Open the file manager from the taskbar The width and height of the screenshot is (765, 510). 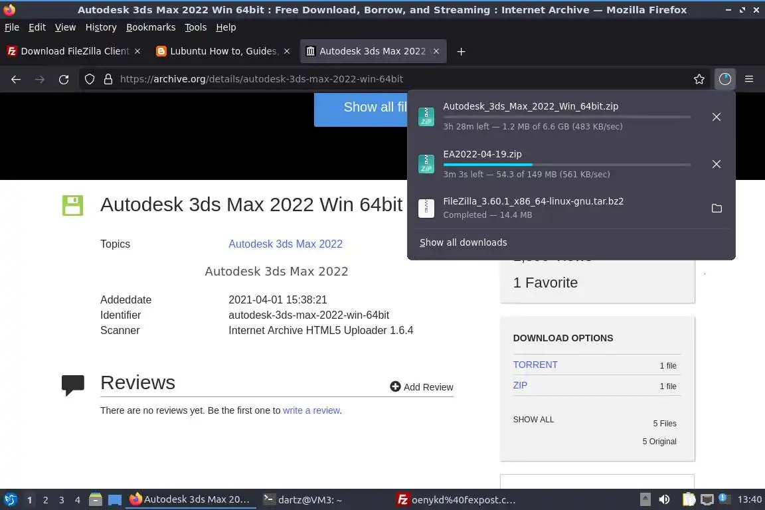[96, 500]
